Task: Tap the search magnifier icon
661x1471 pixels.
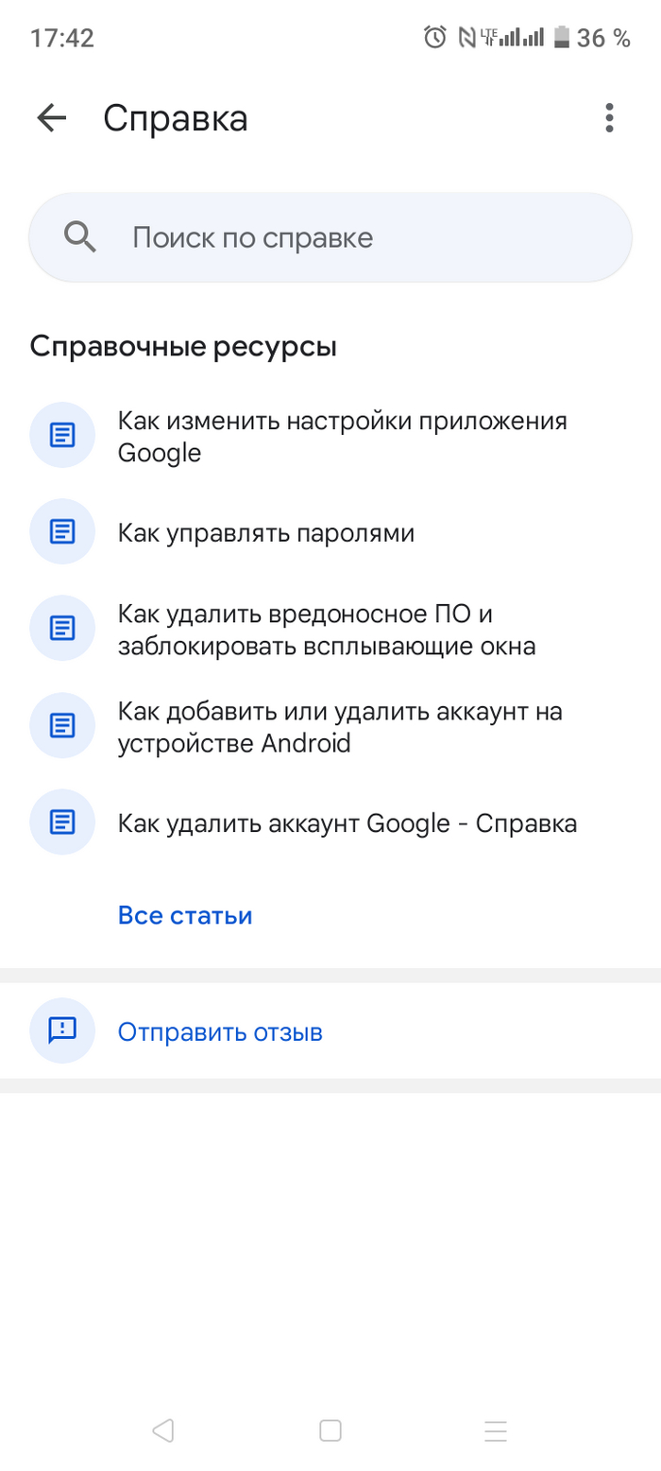Action: pos(80,237)
